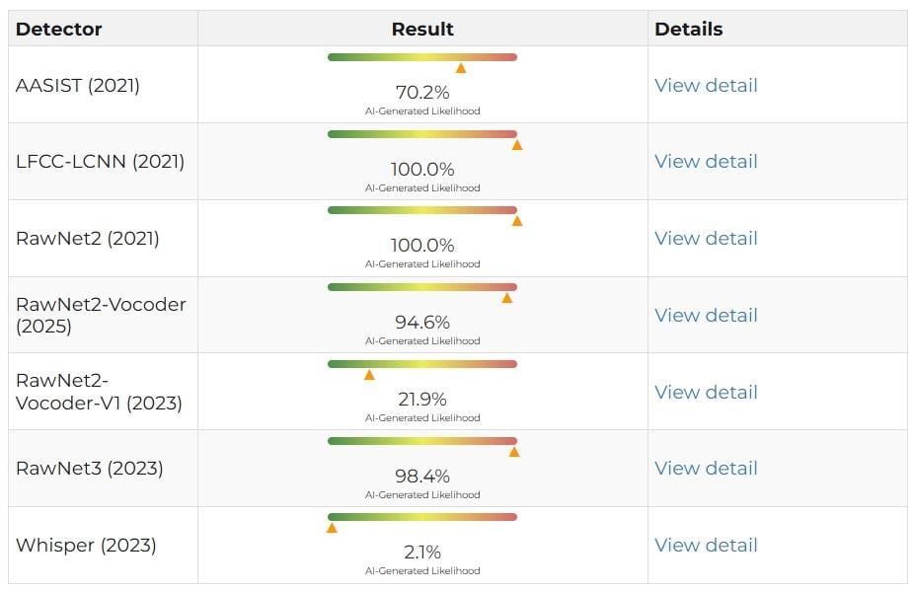Open View detail for RawNet2-Vocoder (2025)
Image resolution: width=914 pixels, height=591 pixels.
click(706, 316)
